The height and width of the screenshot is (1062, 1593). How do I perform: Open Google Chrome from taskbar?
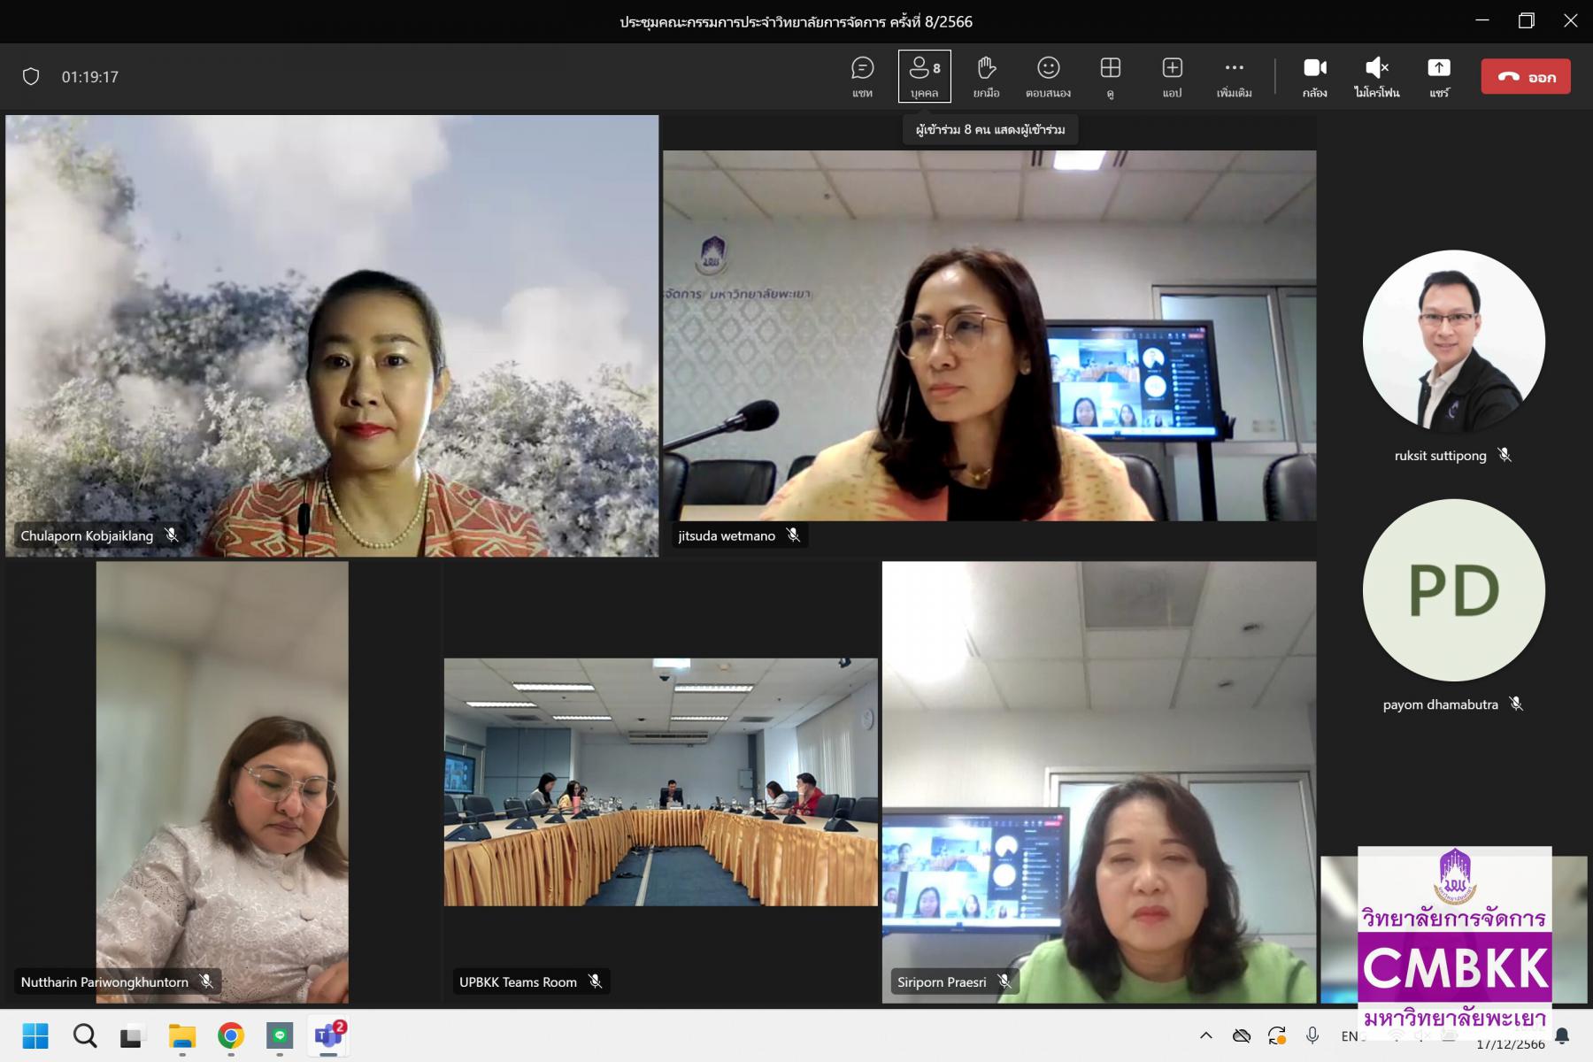click(231, 1035)
